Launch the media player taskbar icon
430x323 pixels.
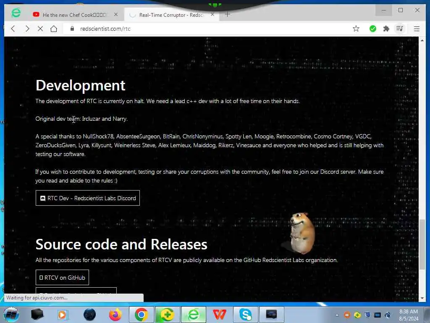click(x=63, y=315)
